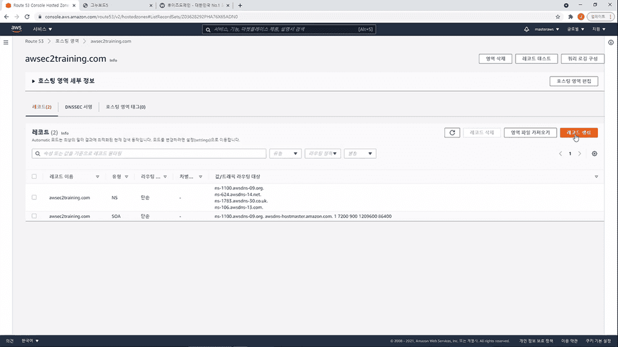The height and width of the screenshot is (347, 618).
Task: Go forward in browser history
Action: pos(17,17)
